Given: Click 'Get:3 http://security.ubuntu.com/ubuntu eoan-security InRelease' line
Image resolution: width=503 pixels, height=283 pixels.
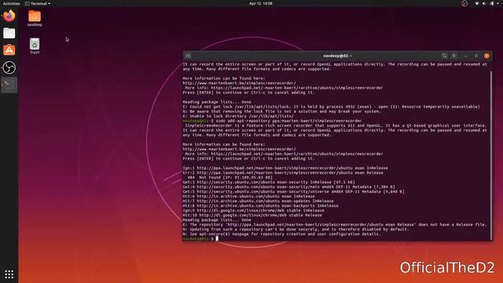Looking at the screenshot, I should point(269,182).
